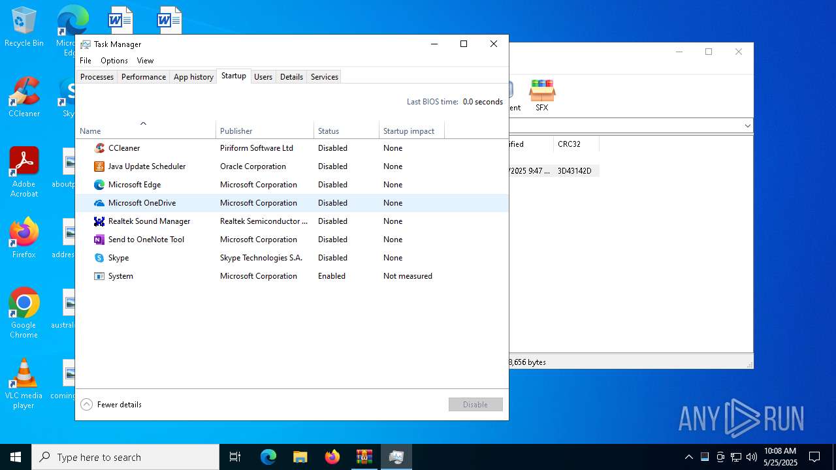
Task: Sort by the Publisher column header
Action: pos(265,129)
